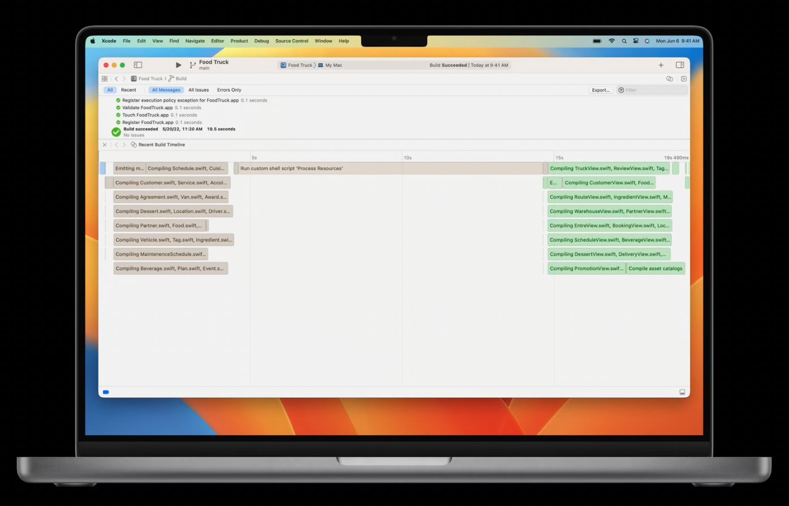789x506 pixels.
Task: Close the Recent Build Timeline with the X icon
Action: click(x=104, y=144)
